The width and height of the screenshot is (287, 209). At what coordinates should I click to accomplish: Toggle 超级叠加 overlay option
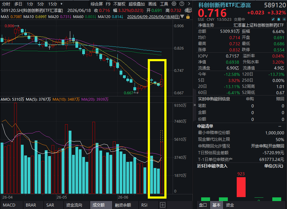(137, 4)
